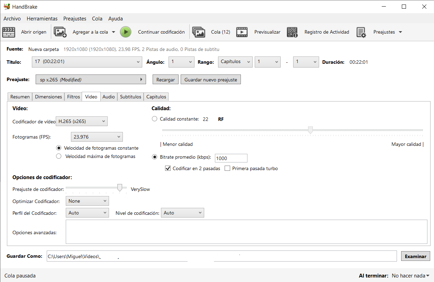Screen dimensions: 434x282
Task: Open the Fotogramas (FPS) 23.976 dropdown
Action: pyautogui.click(x=97, y=137)
